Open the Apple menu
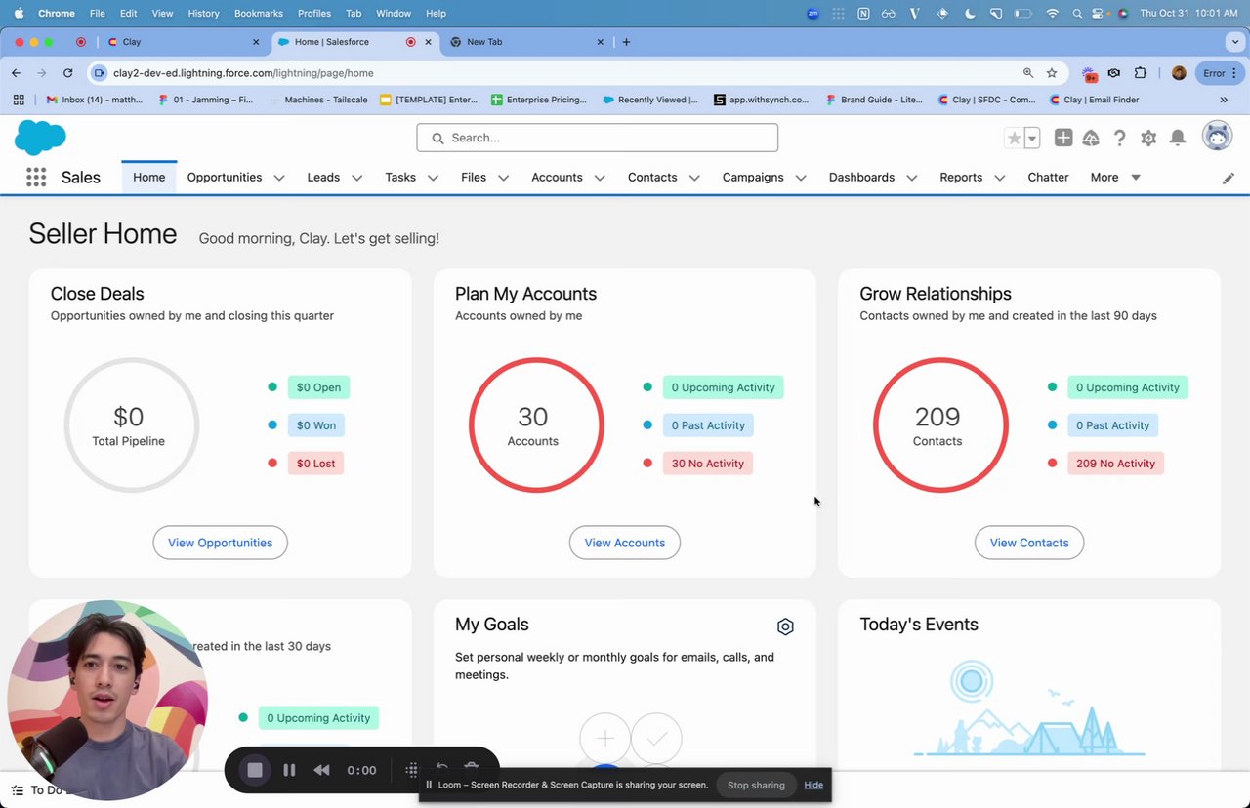This screenshot has height=808, width=1250. tap(19, 14)
